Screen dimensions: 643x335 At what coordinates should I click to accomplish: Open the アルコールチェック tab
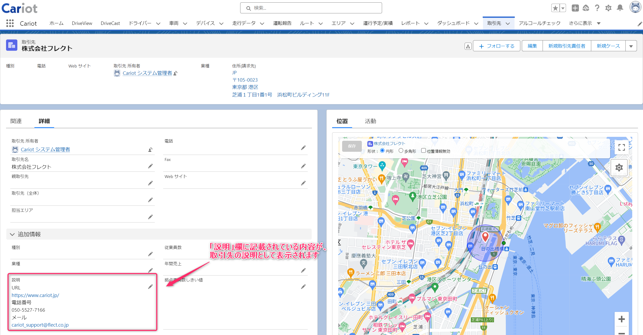(x=539, y=23)
